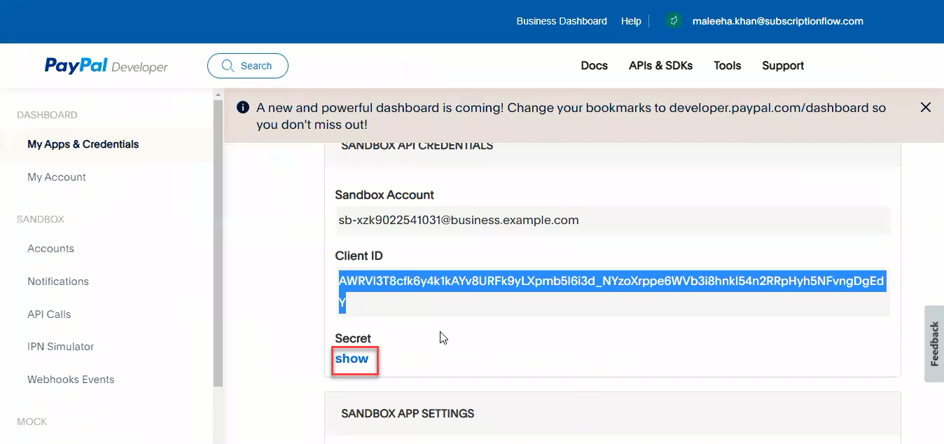Click the Sandbox App Settings heading
This screenshot has height=444, width=944.
(x=408, y=413)
